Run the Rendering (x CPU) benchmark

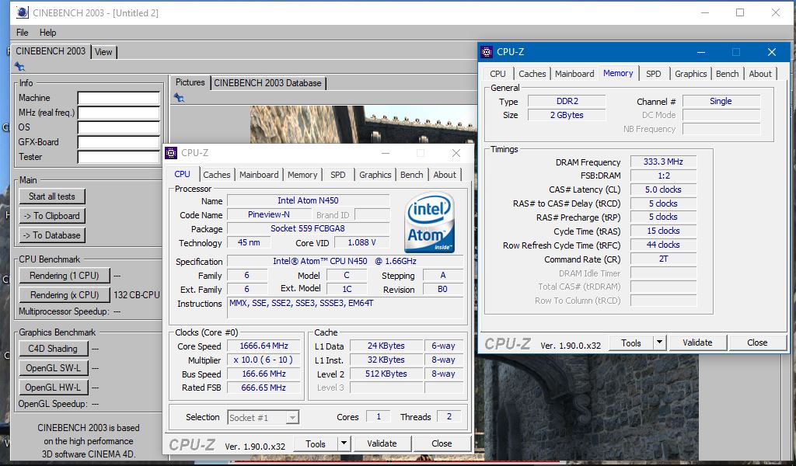64,294
